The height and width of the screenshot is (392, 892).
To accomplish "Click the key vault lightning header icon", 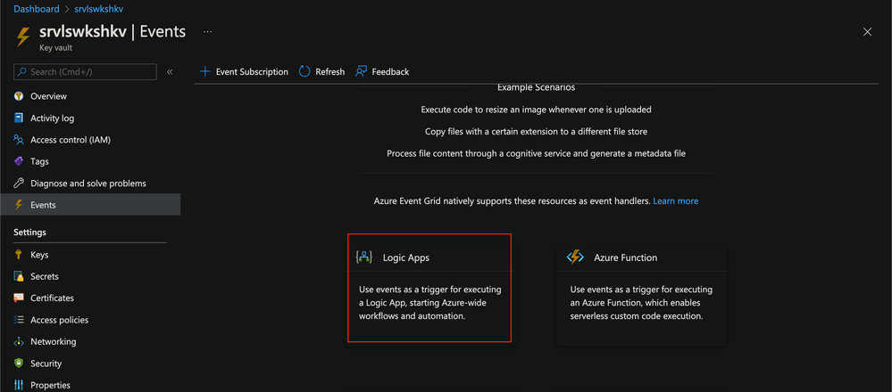I will coord(22,37).
